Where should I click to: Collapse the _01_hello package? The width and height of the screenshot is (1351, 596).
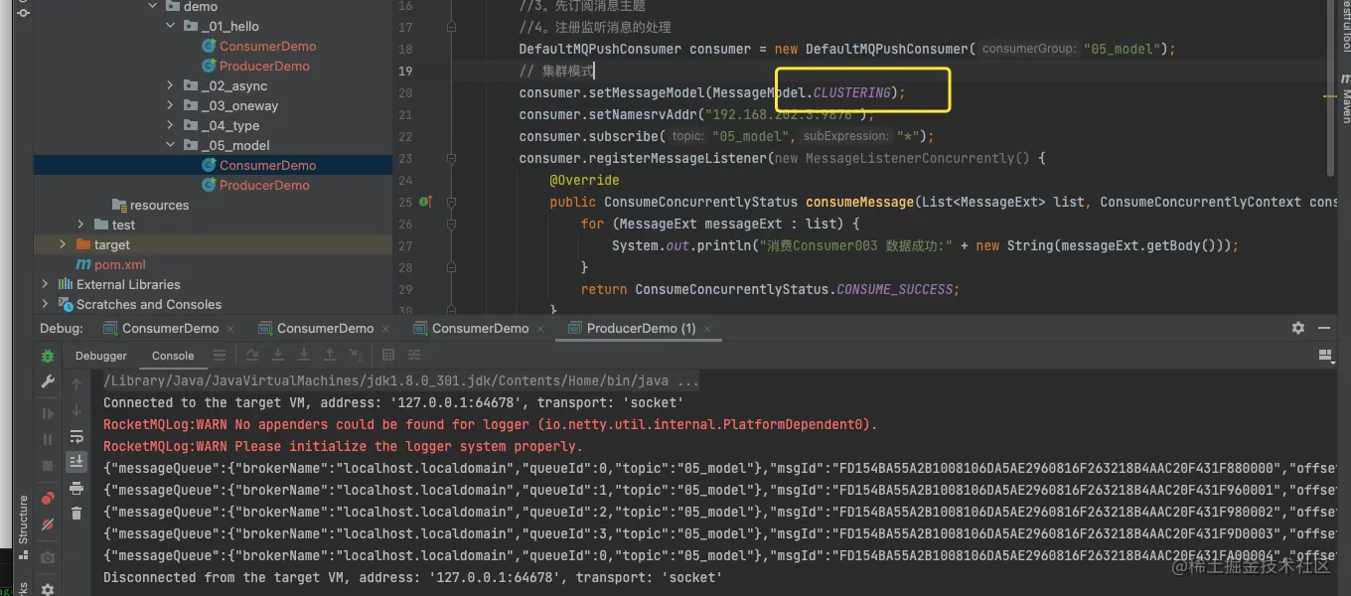pyautogui.click(x=171, y=27)
